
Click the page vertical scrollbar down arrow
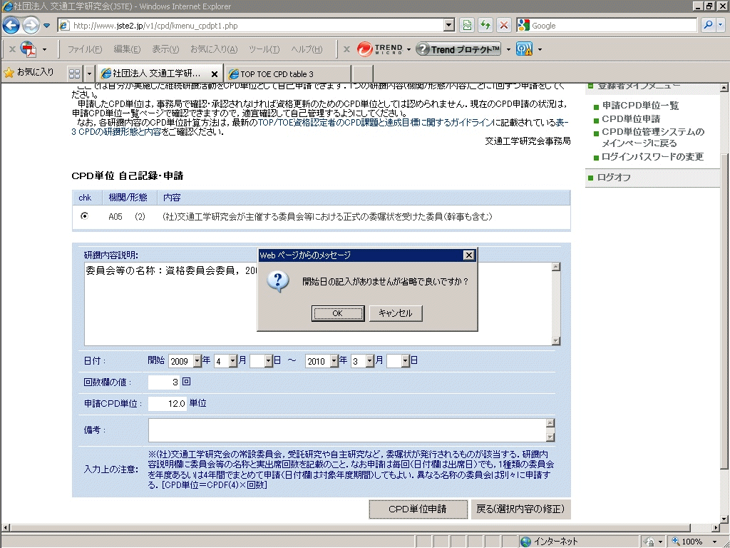[x=724, y=519]
